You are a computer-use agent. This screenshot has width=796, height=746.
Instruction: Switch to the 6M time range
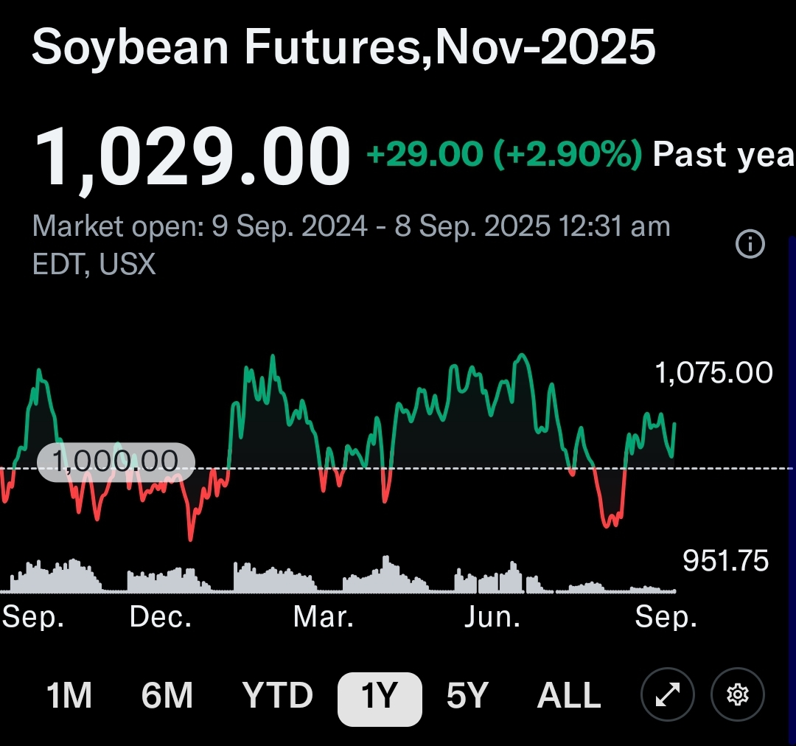point(167,695)
